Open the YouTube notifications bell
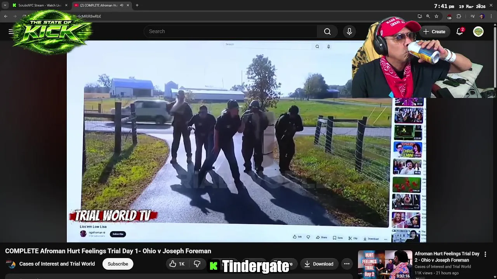The width and height of the screenshot is (497, 279). coord(460,32)
